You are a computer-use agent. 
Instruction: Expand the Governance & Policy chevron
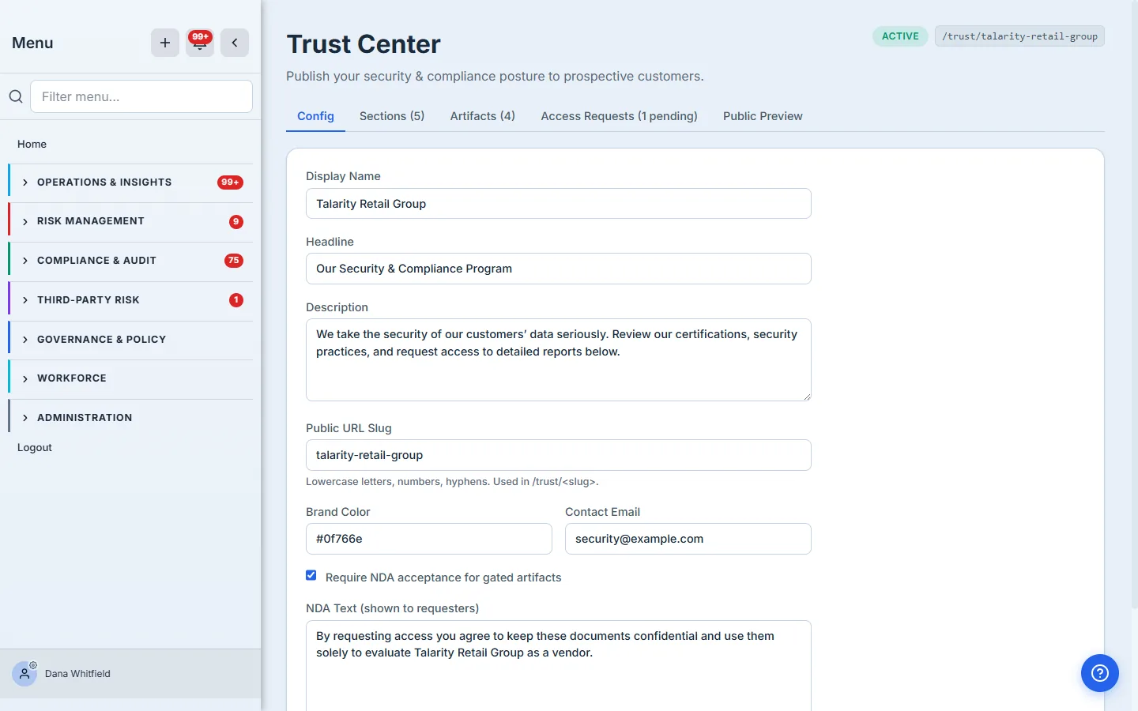tap(25, 340)
